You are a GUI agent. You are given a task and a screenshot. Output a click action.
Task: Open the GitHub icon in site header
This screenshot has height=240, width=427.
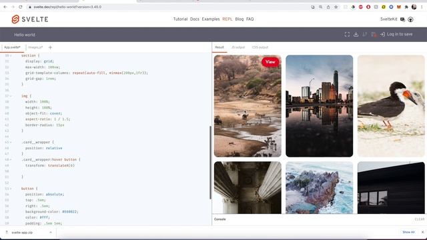pos(410,19)
